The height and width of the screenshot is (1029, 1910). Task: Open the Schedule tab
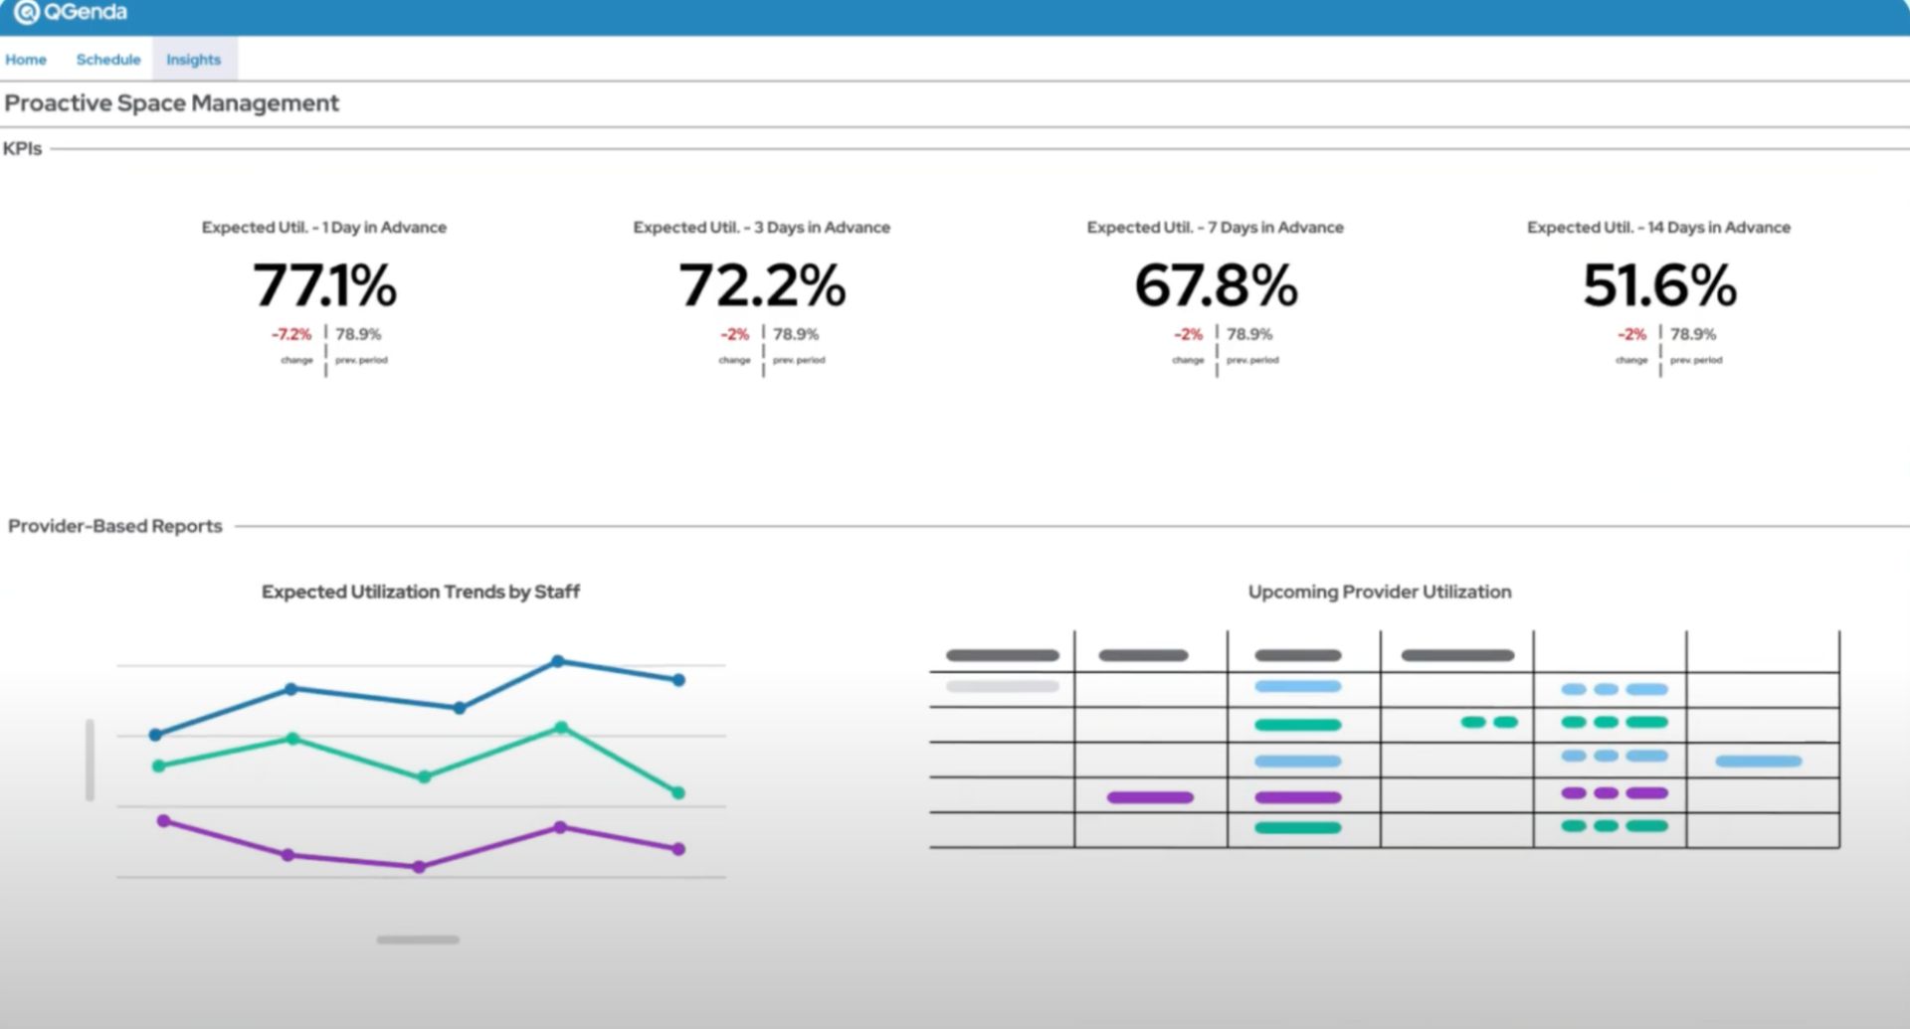107,60
